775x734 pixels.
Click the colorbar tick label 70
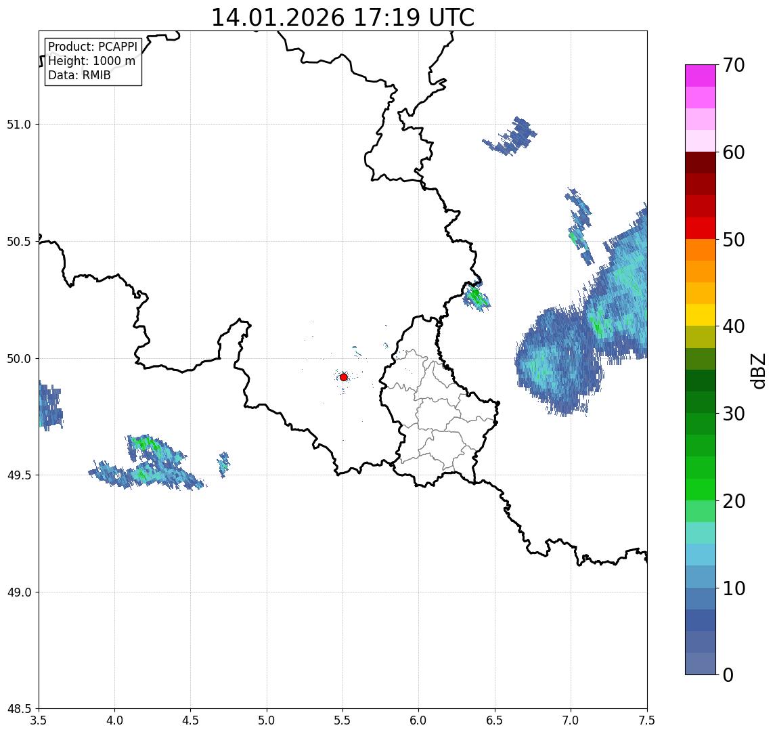[x=734, y=65]
